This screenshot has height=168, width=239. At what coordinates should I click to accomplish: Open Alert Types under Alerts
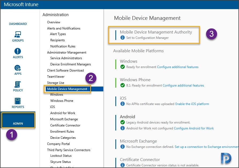(x=58, y=34)
